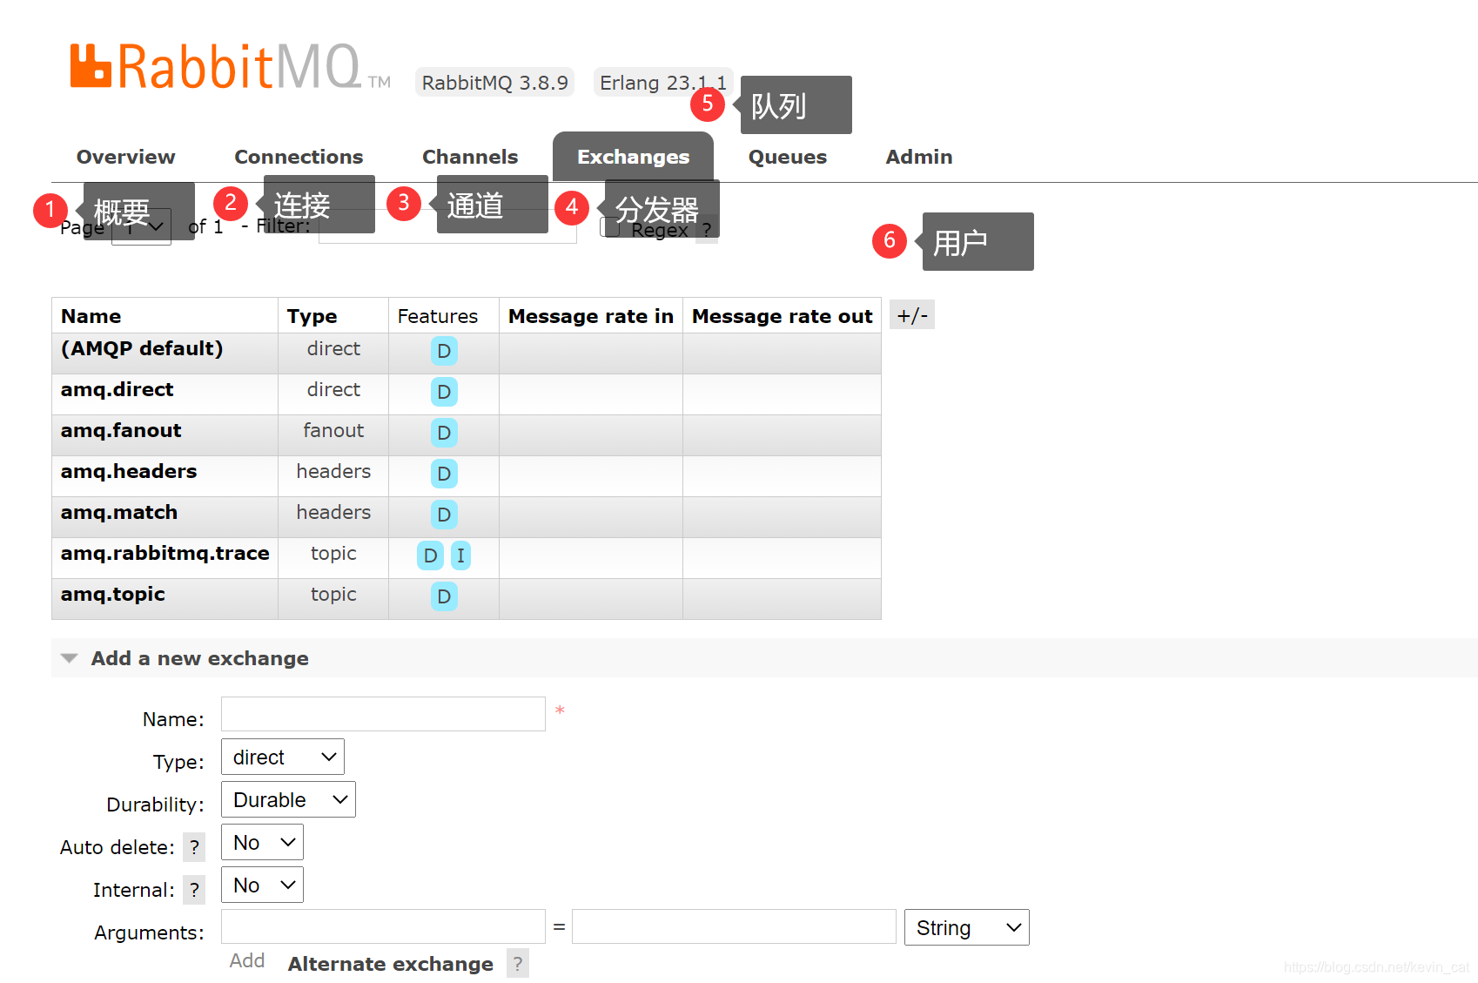The image size is (1478, 983).
Task: Open the Overview tab
Action: [x=125, y=157]
